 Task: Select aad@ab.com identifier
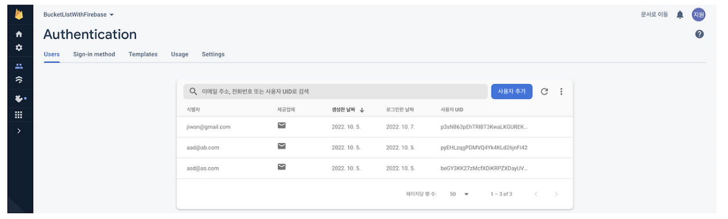pos(202,147)
